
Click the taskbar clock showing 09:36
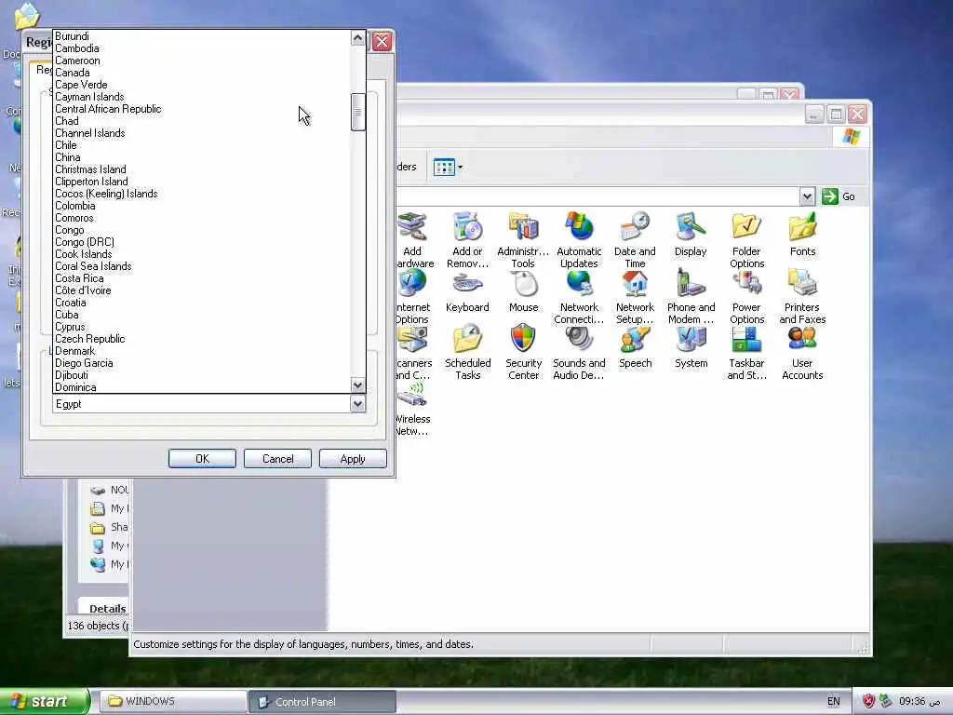919,702
